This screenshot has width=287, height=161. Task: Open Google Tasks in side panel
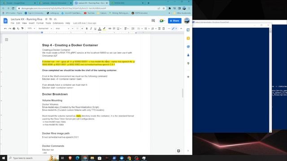click(188, 47)
